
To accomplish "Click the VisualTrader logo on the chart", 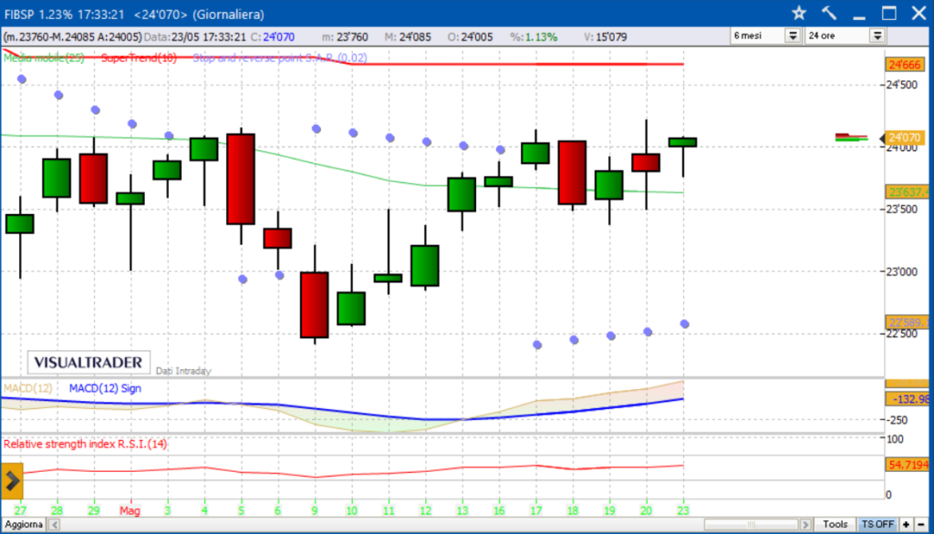I will point(88,363).
